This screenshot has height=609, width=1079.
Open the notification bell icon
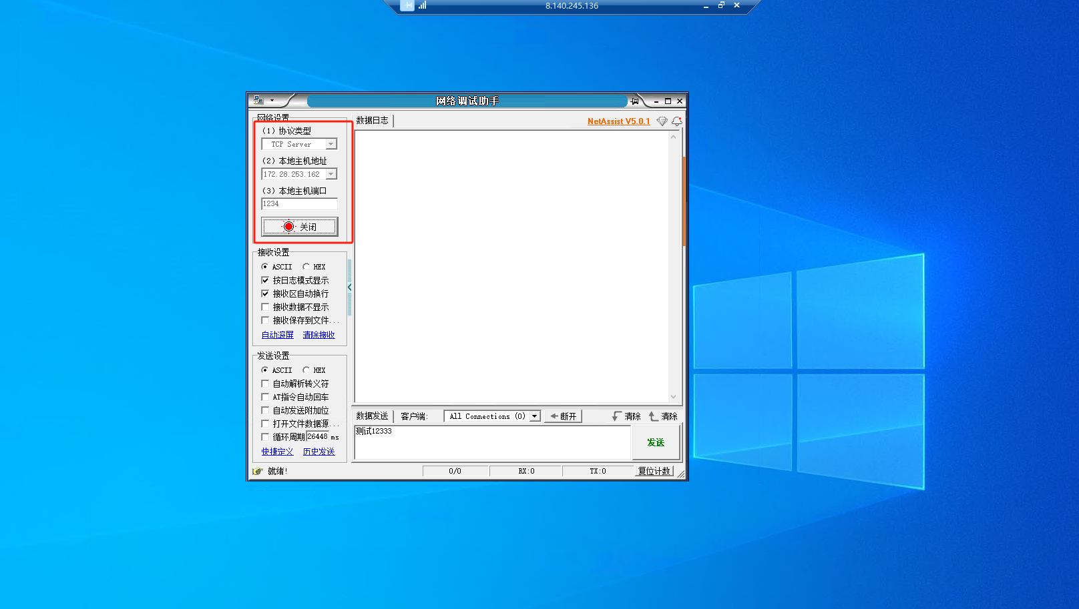click(x=676, y=121)
